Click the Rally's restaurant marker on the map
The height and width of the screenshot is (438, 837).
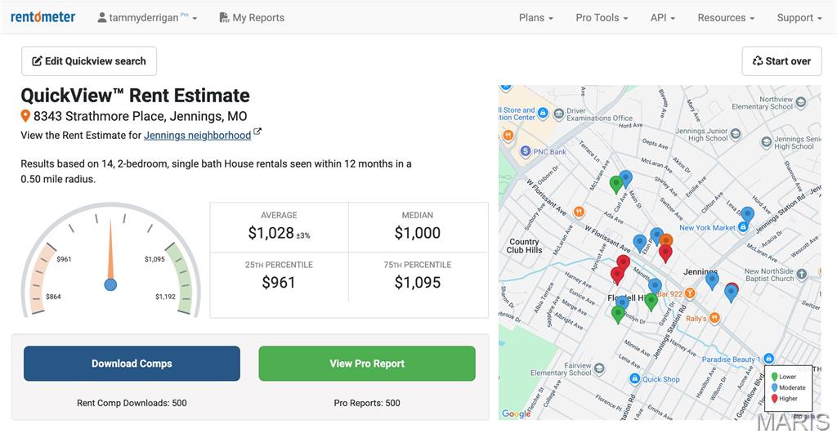coord(714,319)
